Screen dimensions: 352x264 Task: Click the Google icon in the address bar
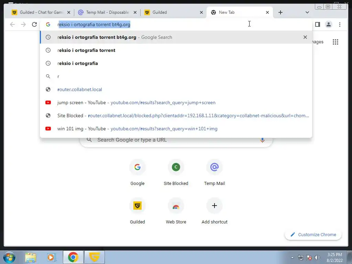(x=48, y=24)
